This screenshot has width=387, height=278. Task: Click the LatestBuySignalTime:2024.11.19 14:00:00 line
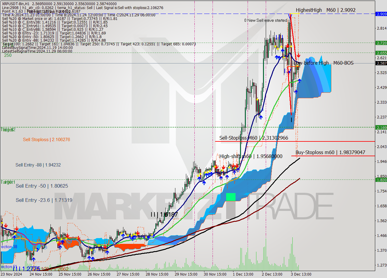pyautogui.click(x=37, y=48)
